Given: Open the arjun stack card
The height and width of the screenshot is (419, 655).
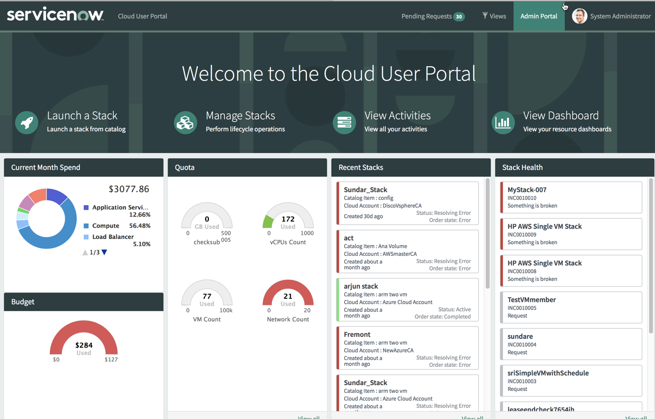Looking at the screenshot, I should tap(408, 300).
